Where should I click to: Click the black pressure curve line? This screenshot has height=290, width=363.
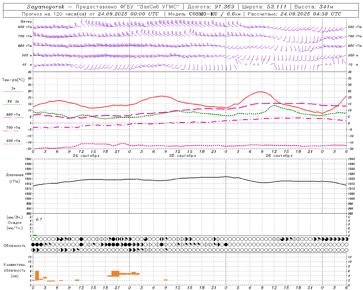click(x=190, y=178)
